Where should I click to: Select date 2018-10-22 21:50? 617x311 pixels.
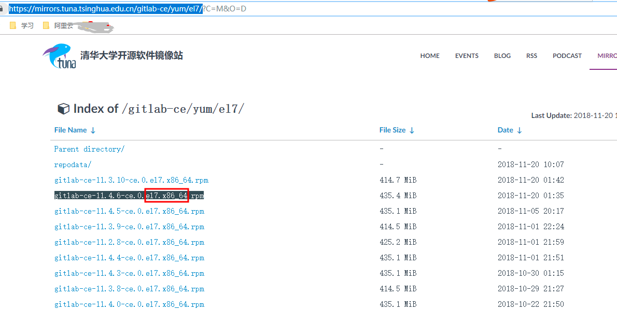pos(531,304)
